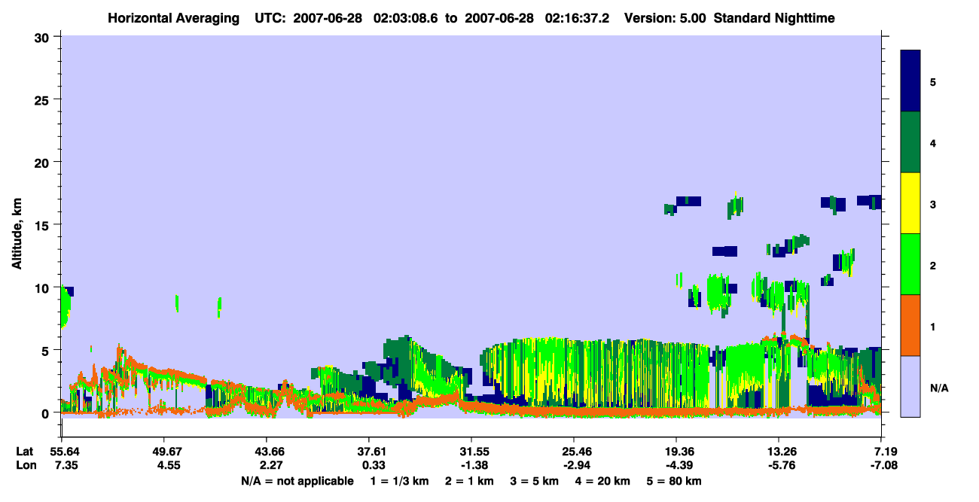Click the '5 = 80 km' legend note
979x502 pixels.
pyautogui.click(x=674, y=480)
